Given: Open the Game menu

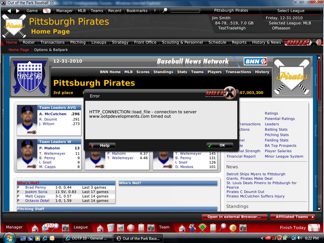Looking at the screenshot, I should point(32,11).
